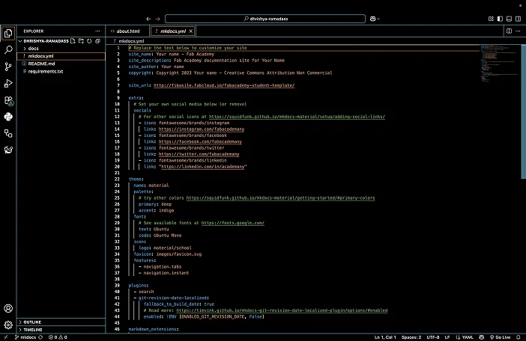Click mkdocs.yml breadcrumb above editor
This screenshot has width=526, height=341.
coord(132,41)
